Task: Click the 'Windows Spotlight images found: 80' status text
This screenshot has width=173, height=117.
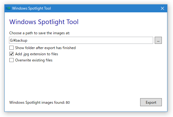Action: (x=39, y=102)
